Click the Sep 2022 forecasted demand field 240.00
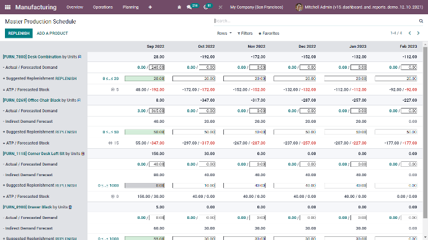Image resolution: width=428 pixels, height=240 pixels. tap(157, 68)
